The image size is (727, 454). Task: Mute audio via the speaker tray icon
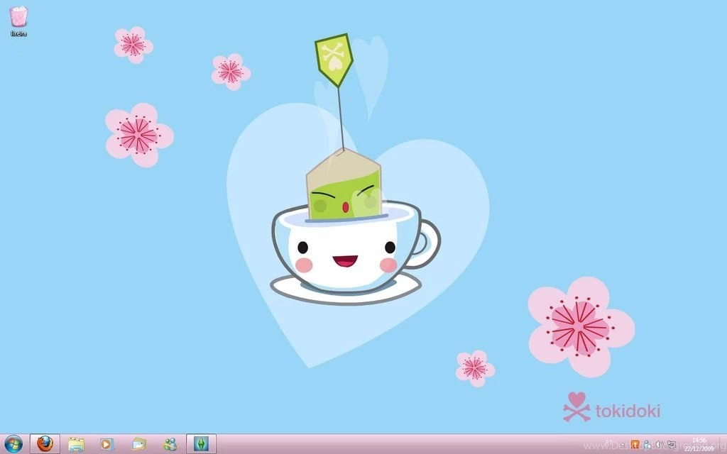tap(659, 445)
